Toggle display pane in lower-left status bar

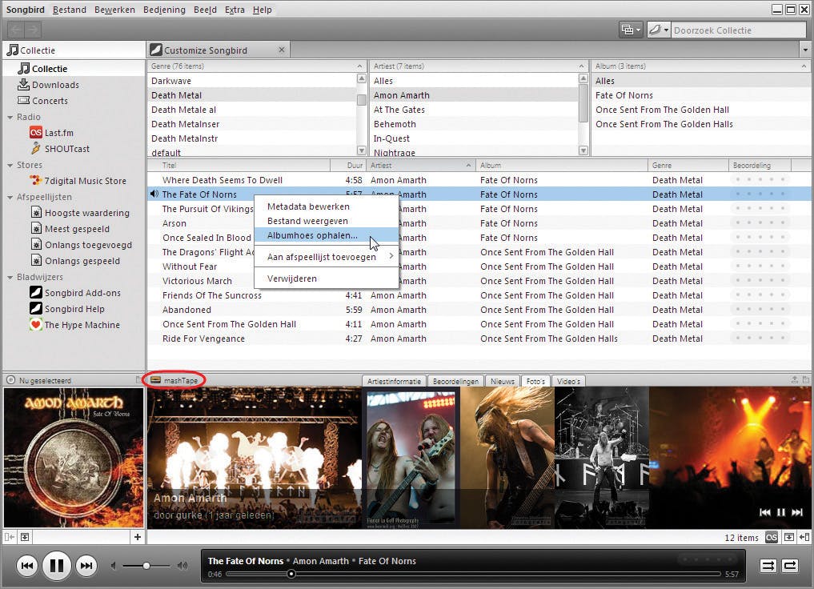[x=25, y=537]
